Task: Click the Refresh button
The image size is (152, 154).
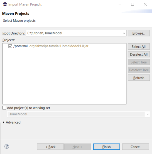Action: coord(139,78)
